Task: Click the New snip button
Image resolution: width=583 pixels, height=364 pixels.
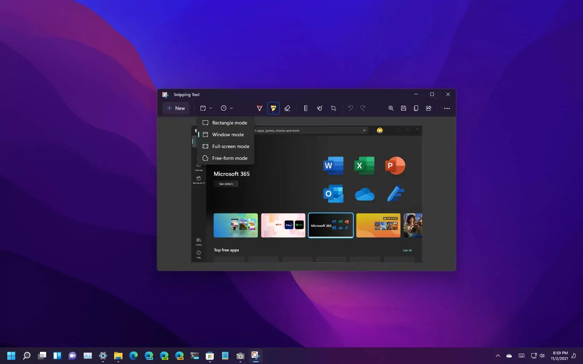Action: [176, 108]
